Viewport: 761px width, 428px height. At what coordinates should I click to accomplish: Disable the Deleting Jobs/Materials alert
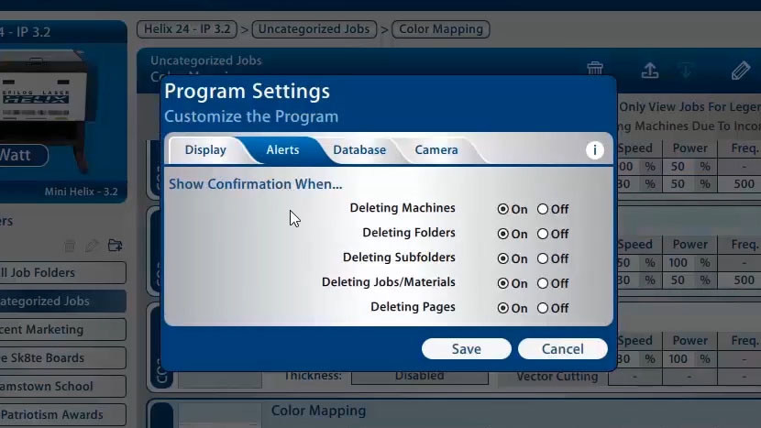[x=543, y=283]
